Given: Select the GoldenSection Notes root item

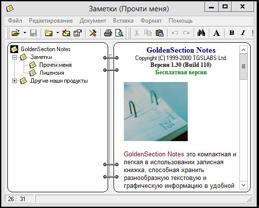Looking at the screenshot, I should tap(46, 49).
